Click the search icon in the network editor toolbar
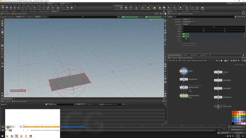Viewport: 246px width, 138px height. pos(243,61)
